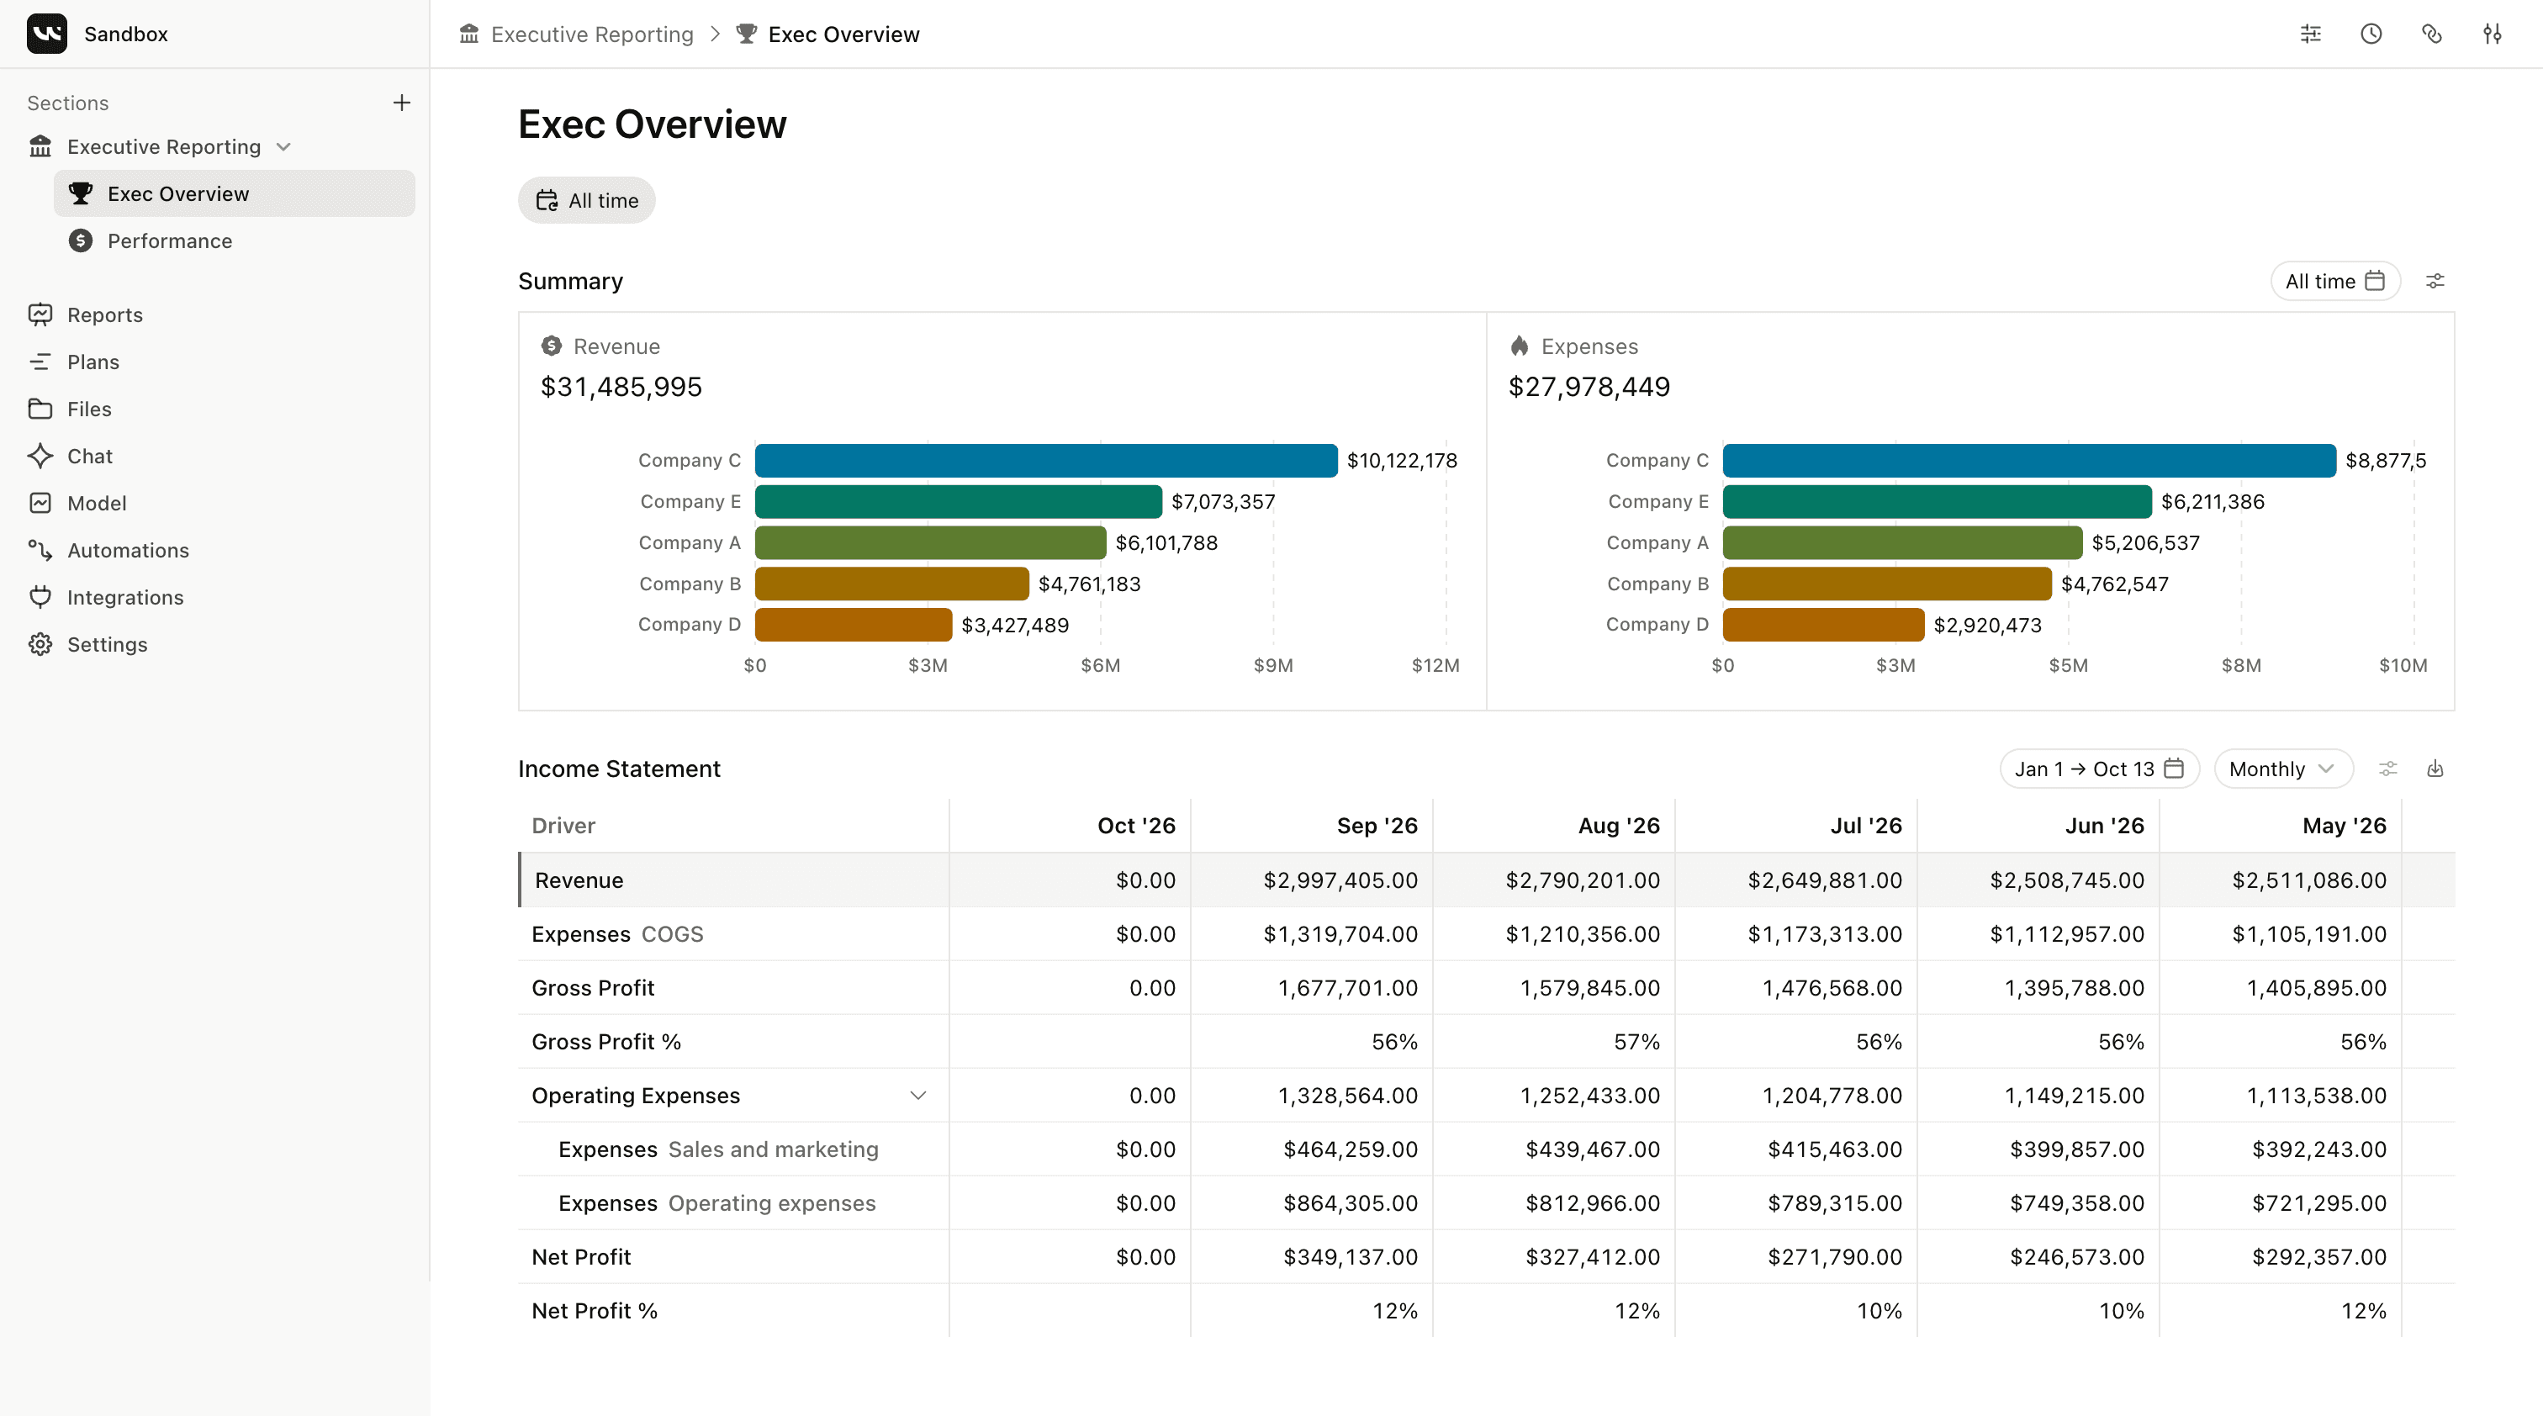This screenshot has width=2543, height=1416.
Task: Open Income Statement settings sliders icon
Action: [2388, 769]
